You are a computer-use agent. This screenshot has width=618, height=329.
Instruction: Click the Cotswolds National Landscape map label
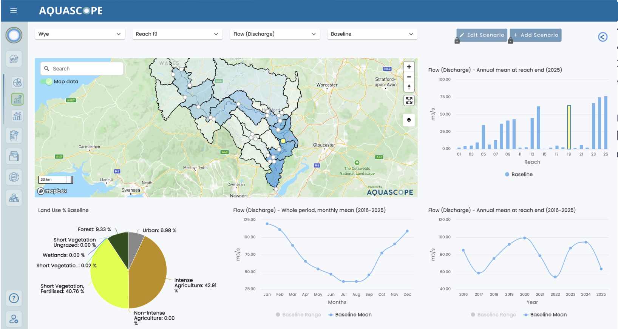click(357, 171)
